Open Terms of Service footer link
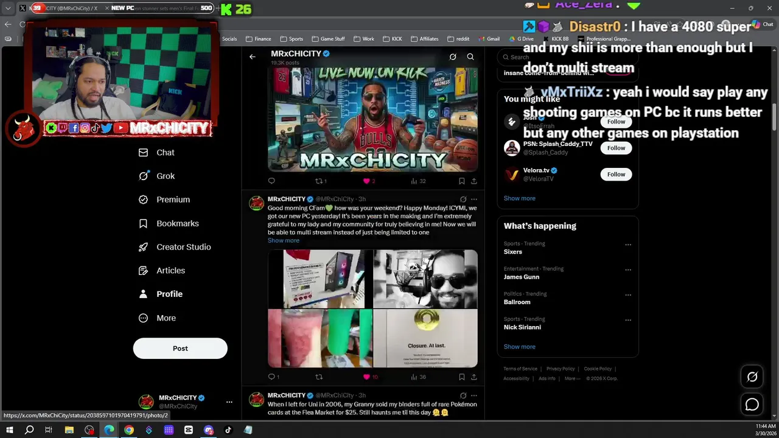Image resolution: width=779 pixels, height=438 pixels. point(520,369)
